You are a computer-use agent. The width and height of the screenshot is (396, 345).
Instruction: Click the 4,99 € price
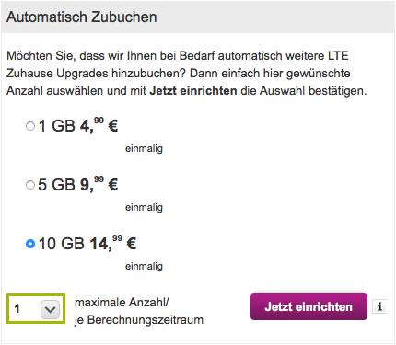tap(99, 125)
